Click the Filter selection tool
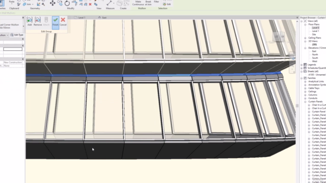The height and width of the screenshot is (183, 326). coord(156,2)
